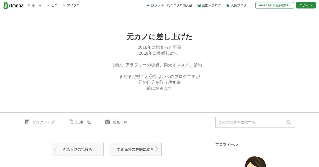Screen dimensions: 319x167
Task: Go to next post 学資保険の解約に続き
Action: (135, 149)
